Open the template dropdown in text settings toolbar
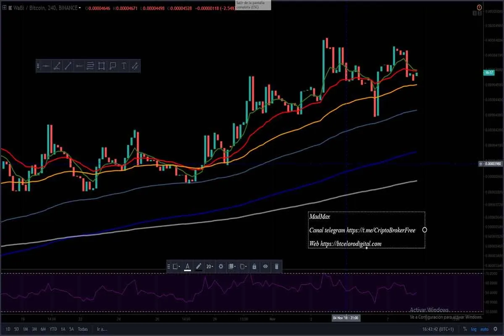The height and width of the screenshot is (336, 504). click(x=176, y=266)
